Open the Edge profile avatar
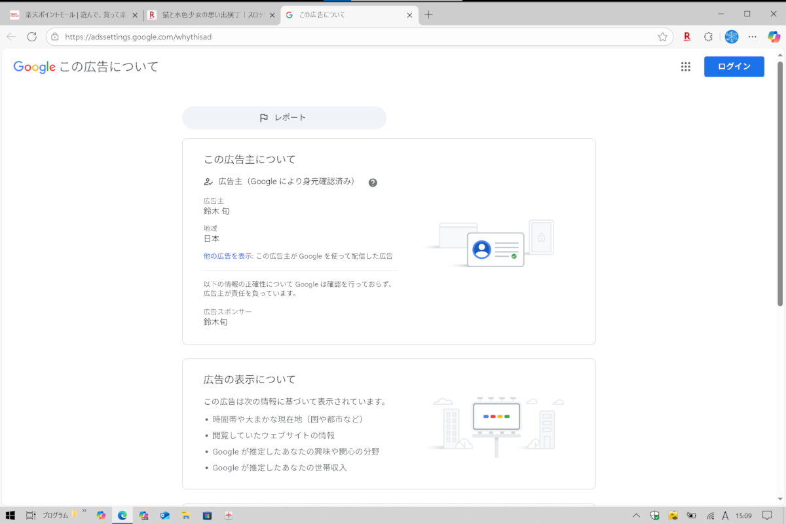 pyautogui.click(x=731, y=37)
